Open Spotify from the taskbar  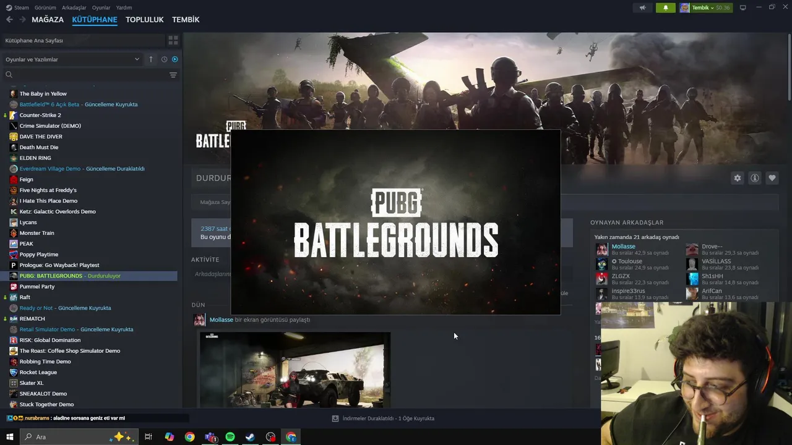(230, 437)
